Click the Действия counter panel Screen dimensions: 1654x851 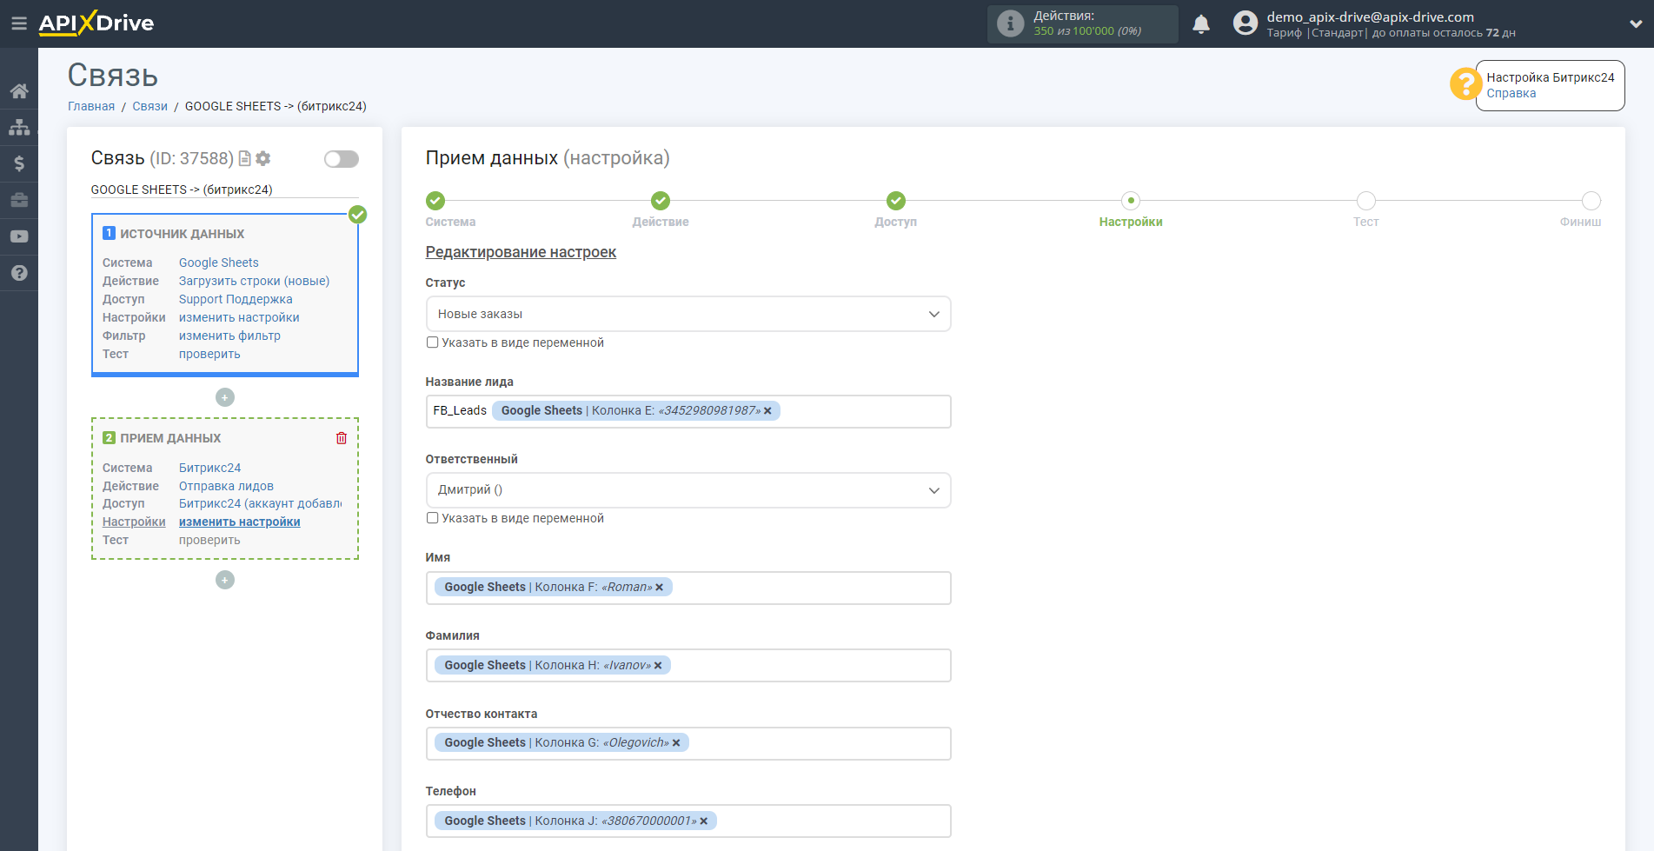pyautogui.click(x=1082, y=23)
